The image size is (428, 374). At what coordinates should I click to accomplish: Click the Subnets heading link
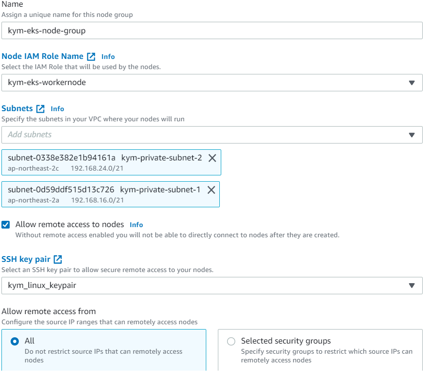(17, 108)
